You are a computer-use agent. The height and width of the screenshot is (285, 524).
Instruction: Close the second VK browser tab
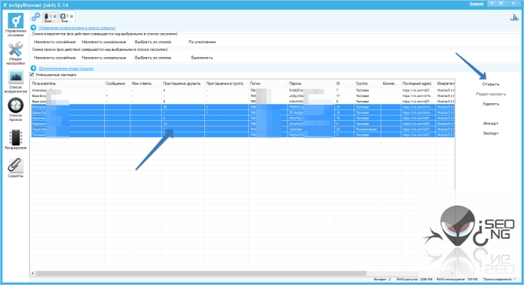pos(72,15)
